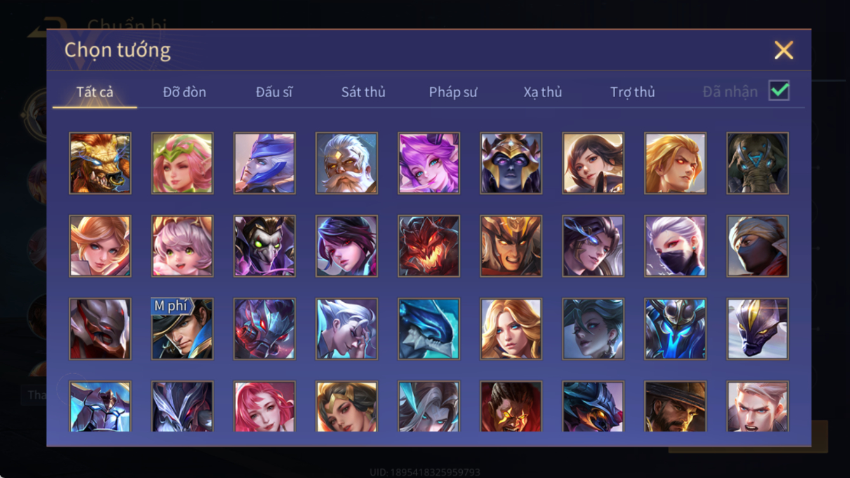This screenshot has width=850, height=478.
Task: Switch to the Đỡ đòn tab
Action: [x=184, y=92]
